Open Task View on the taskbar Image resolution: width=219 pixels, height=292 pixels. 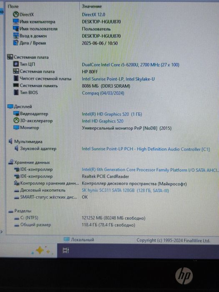pos(66,250)
